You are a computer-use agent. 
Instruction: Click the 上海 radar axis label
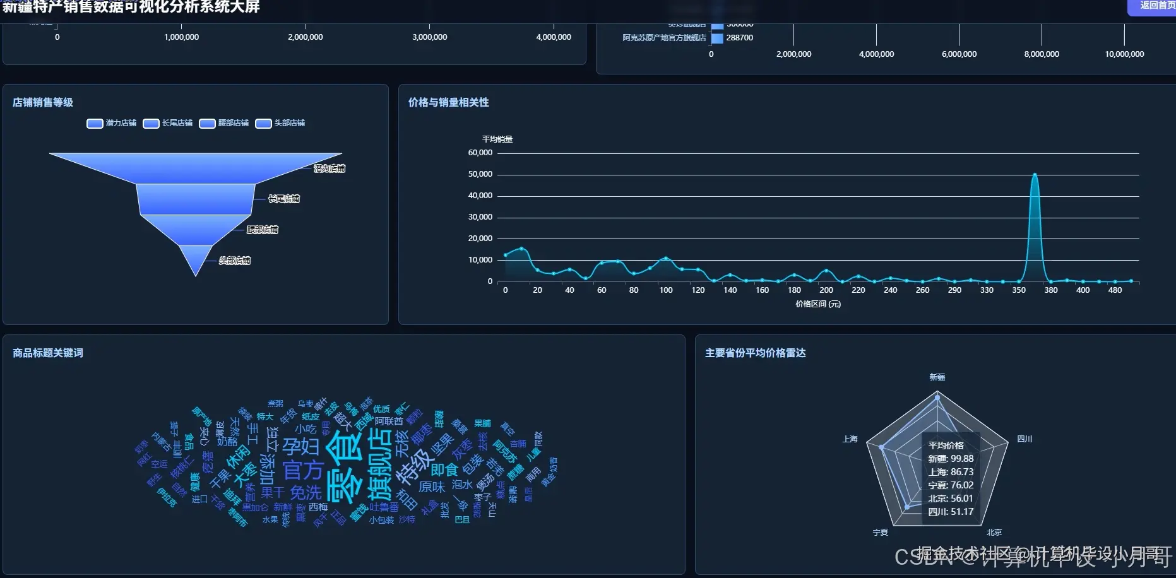(850, 439)
